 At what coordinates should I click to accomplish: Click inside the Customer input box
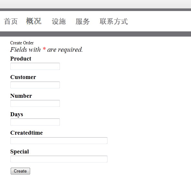pyautogui.click(x=35, y=85)
